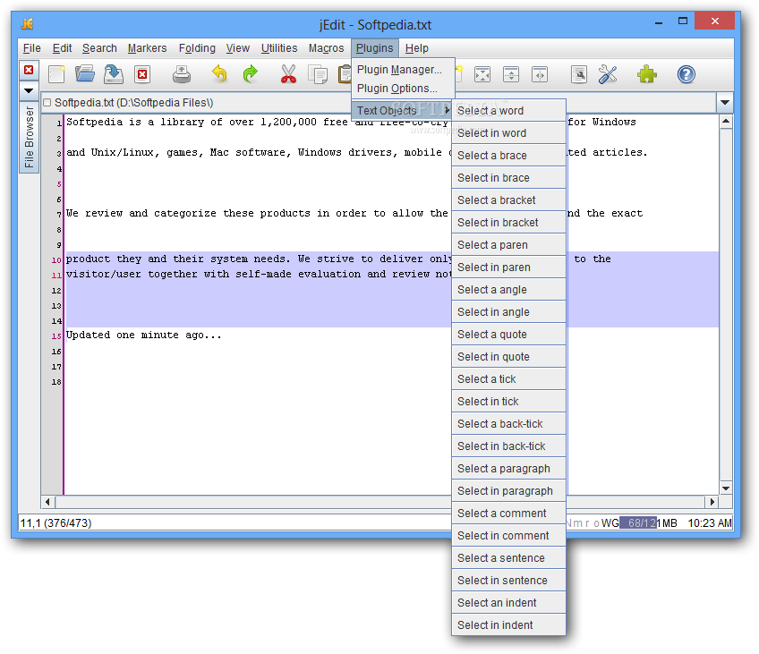Open Buffer Options from the toolbar icon
Screen dimensions: 759x654
pyautogui.click(x=579, y=74)
